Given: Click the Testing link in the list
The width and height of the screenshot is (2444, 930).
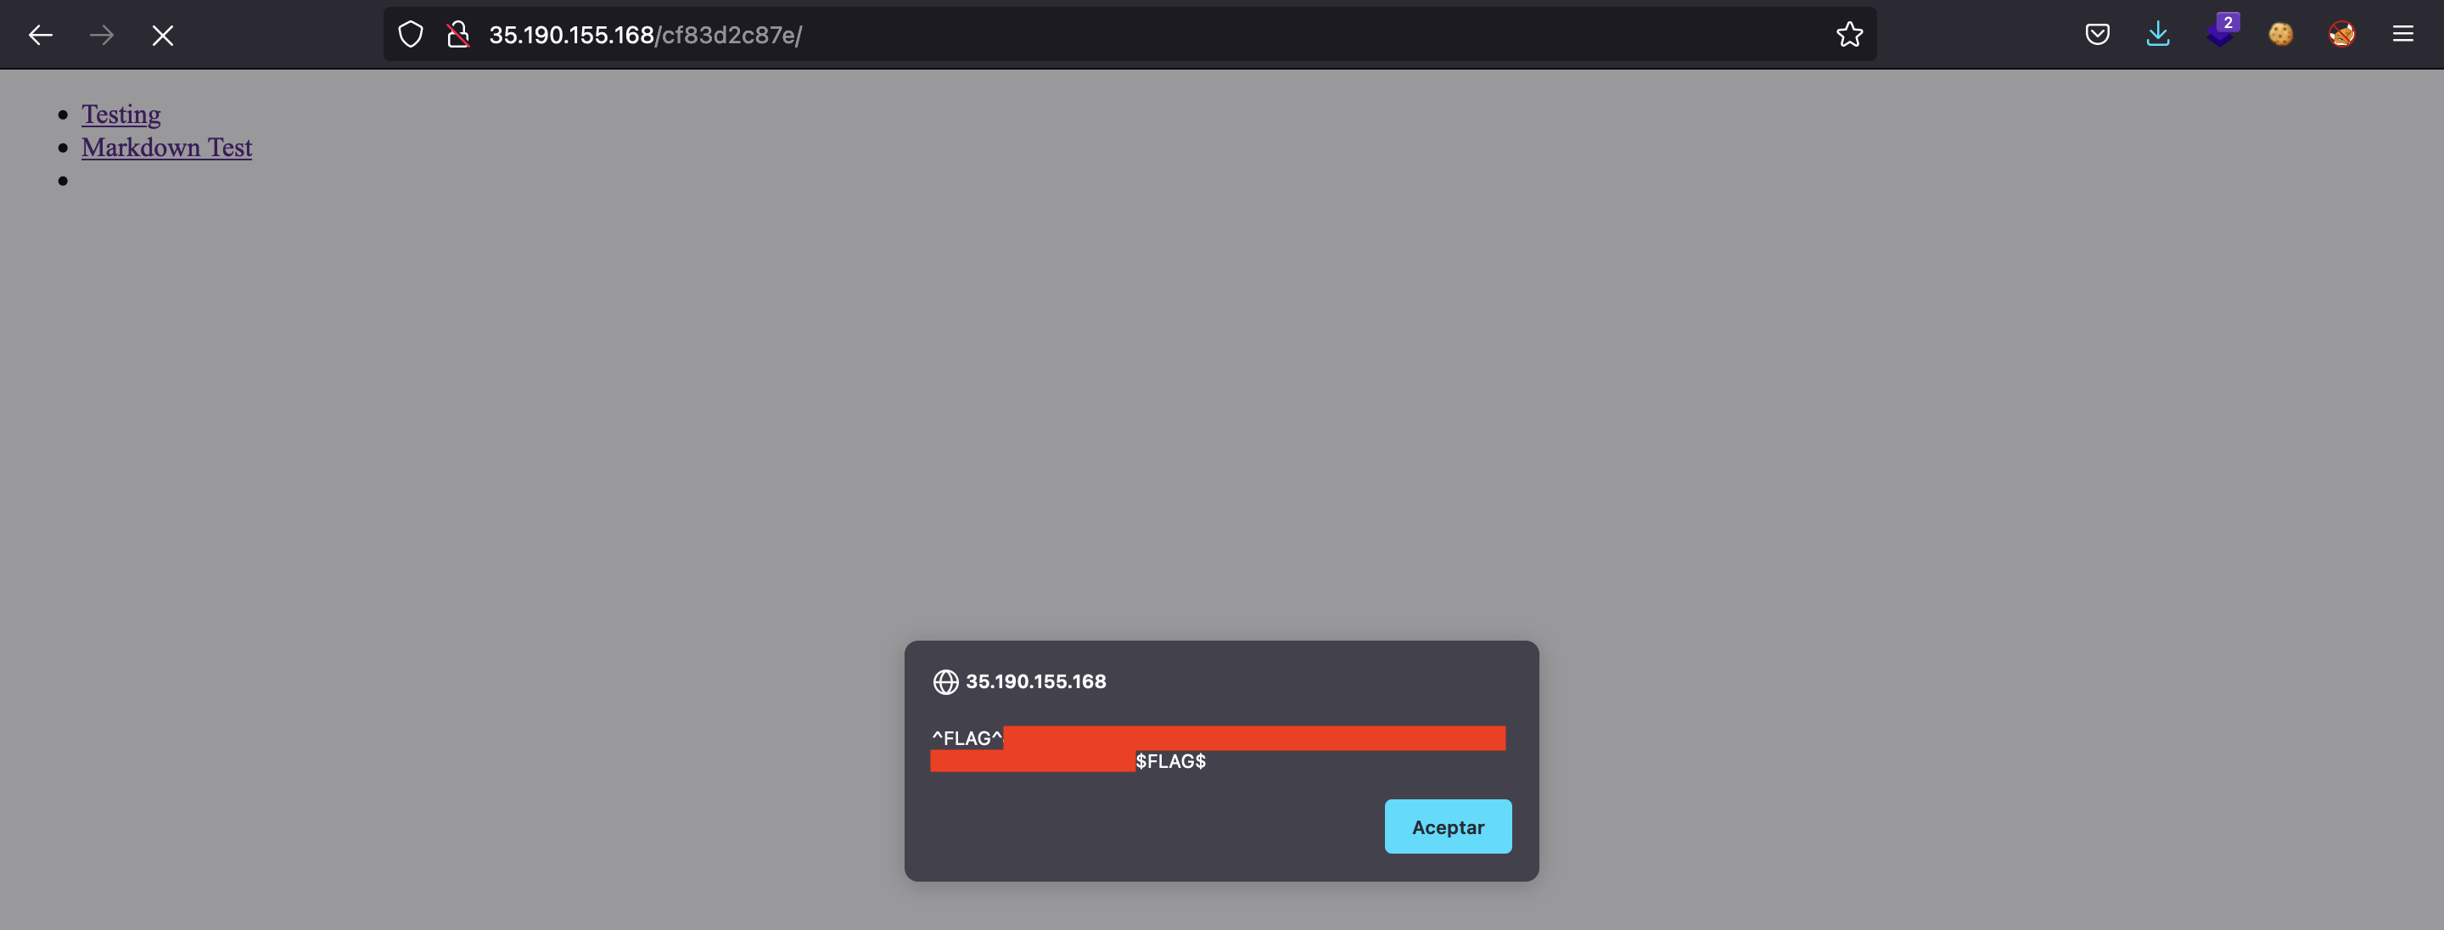Looking at the screenshot, I should [120, 112].
